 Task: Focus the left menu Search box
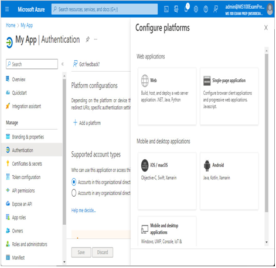32,64
